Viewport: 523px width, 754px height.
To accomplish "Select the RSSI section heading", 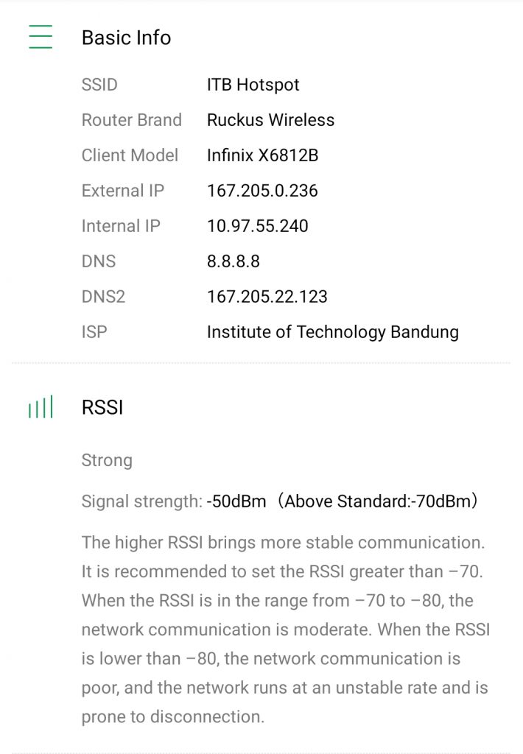I will pyautogui.click(x=102, y=408).
